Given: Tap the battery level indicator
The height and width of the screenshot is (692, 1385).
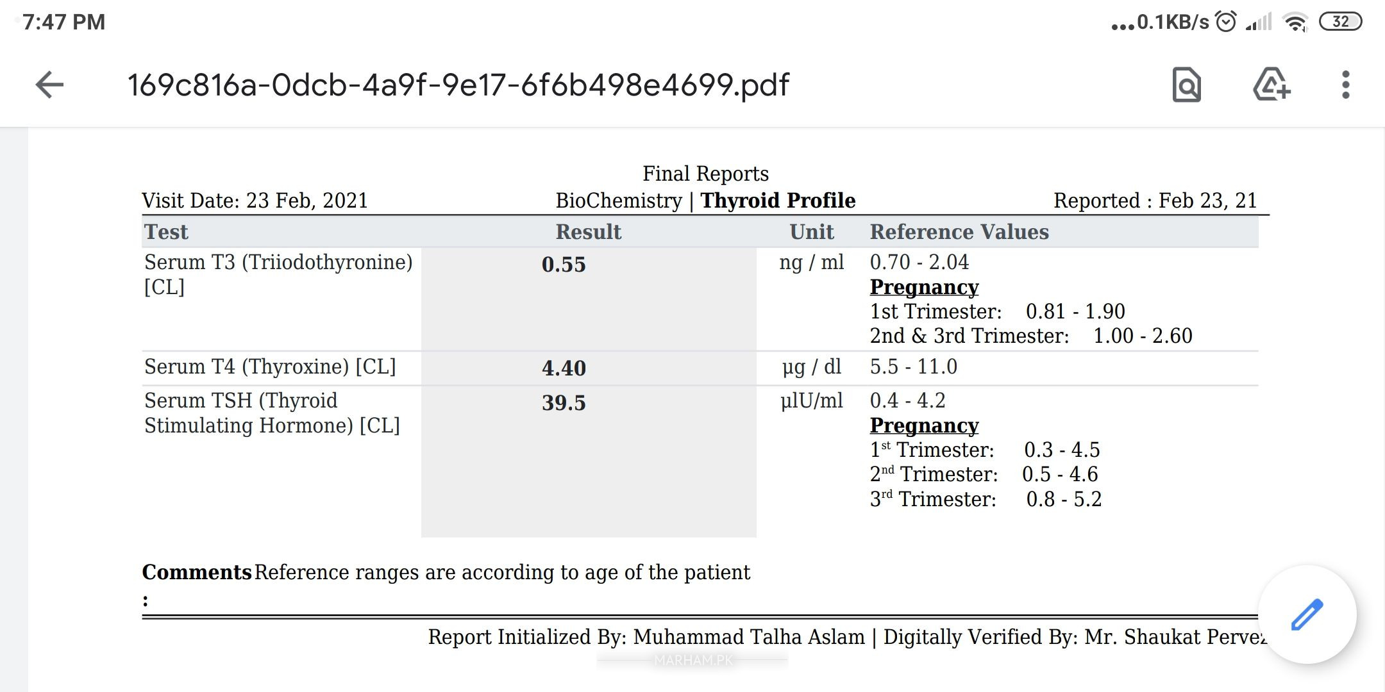Looking at the screenshot, I should pos(1340,22).
